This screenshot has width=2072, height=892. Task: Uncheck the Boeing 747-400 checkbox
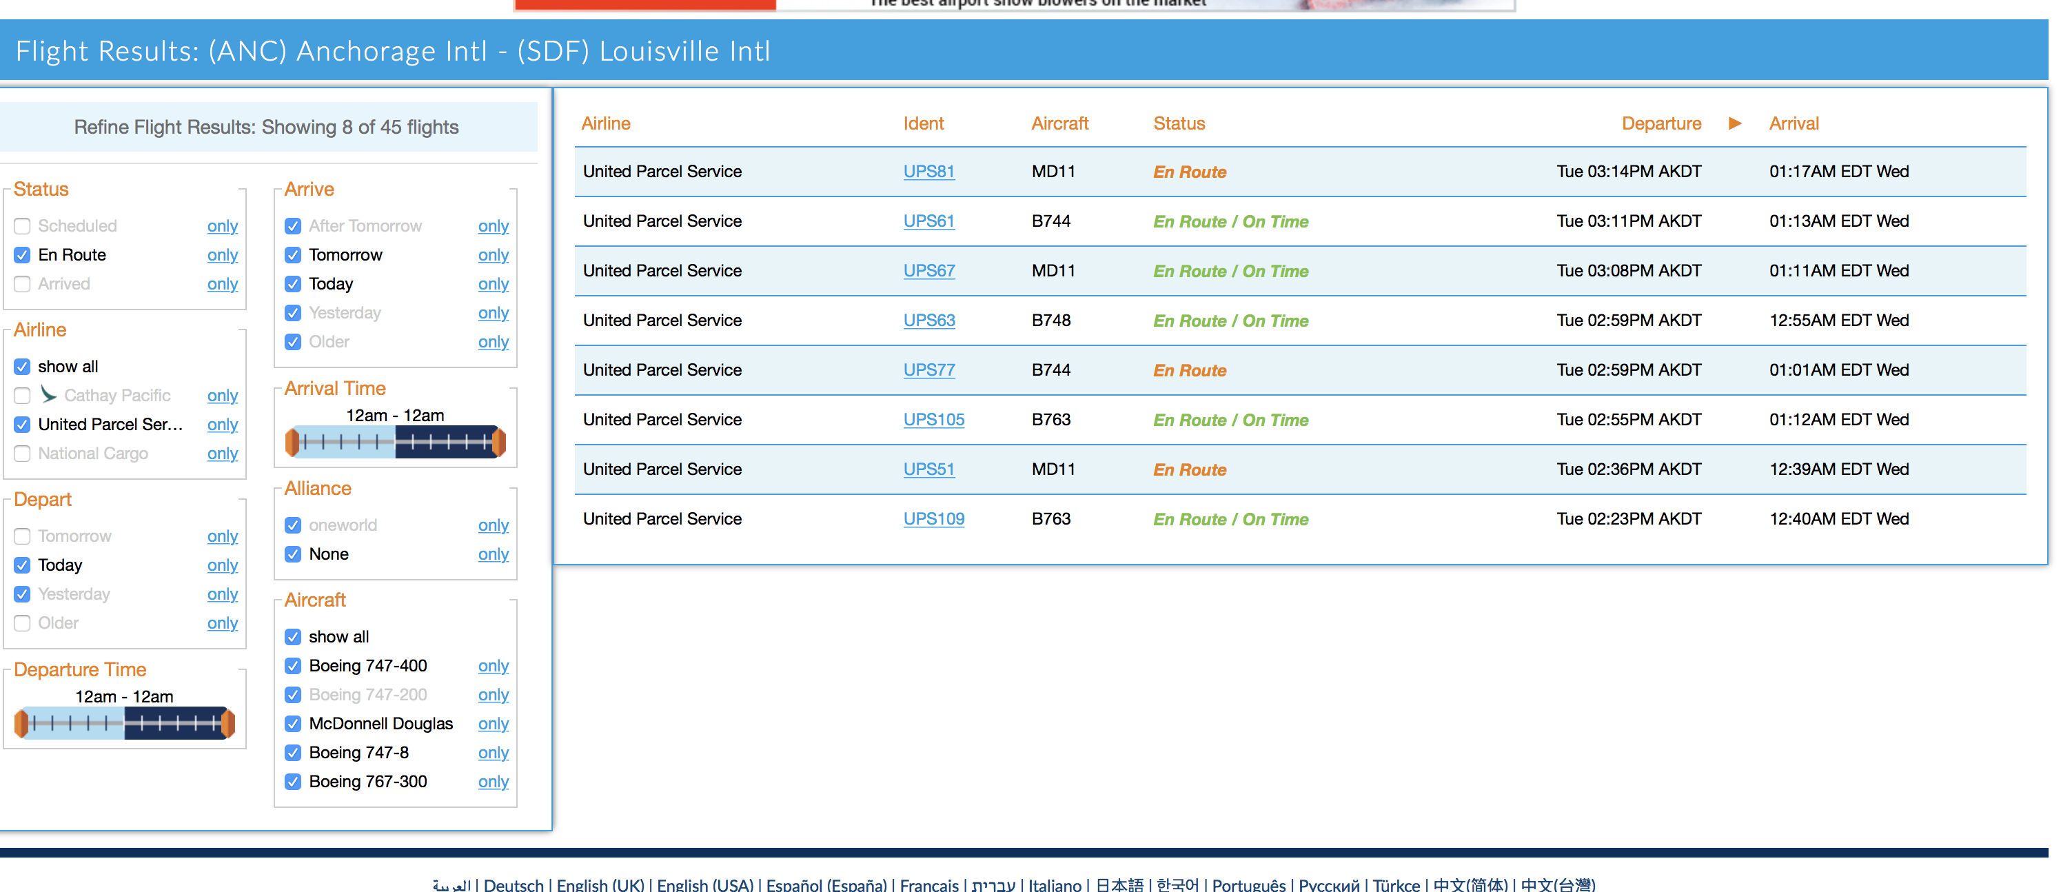coord(294,666)
